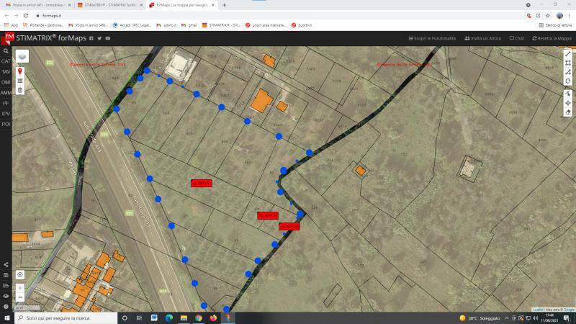576x324 pixels.
Task: Click the eraser delete-drawing tool
Action: pyautogui.click(x=568, y=112)
